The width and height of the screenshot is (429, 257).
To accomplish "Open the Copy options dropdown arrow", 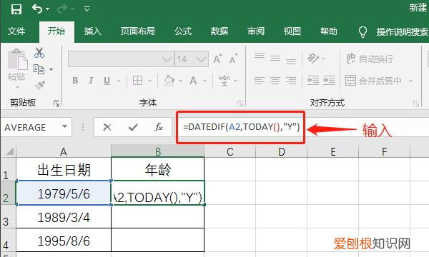I will pos(51,70).
